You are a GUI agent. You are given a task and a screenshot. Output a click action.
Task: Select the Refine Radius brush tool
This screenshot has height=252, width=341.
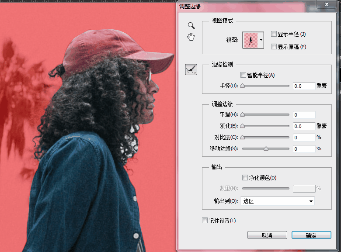point(191,69)
